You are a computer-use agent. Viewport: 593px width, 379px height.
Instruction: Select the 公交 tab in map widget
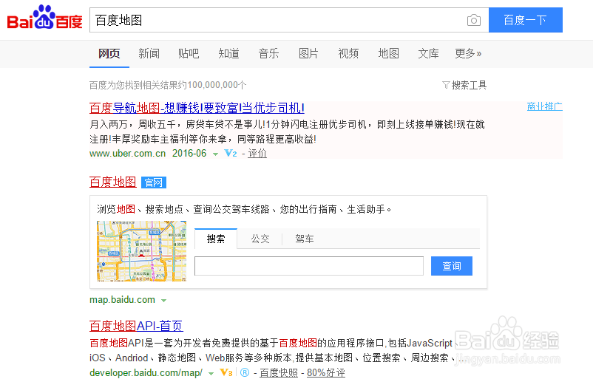point(260,239)
